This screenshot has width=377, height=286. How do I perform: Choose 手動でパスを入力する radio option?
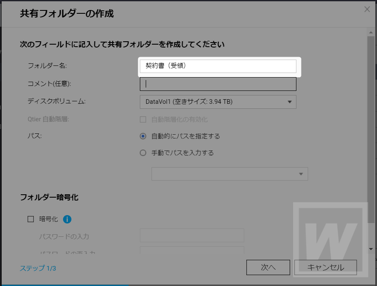click(143, 153)
